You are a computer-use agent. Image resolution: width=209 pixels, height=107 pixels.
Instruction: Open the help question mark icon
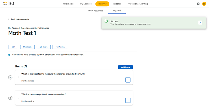198,4
